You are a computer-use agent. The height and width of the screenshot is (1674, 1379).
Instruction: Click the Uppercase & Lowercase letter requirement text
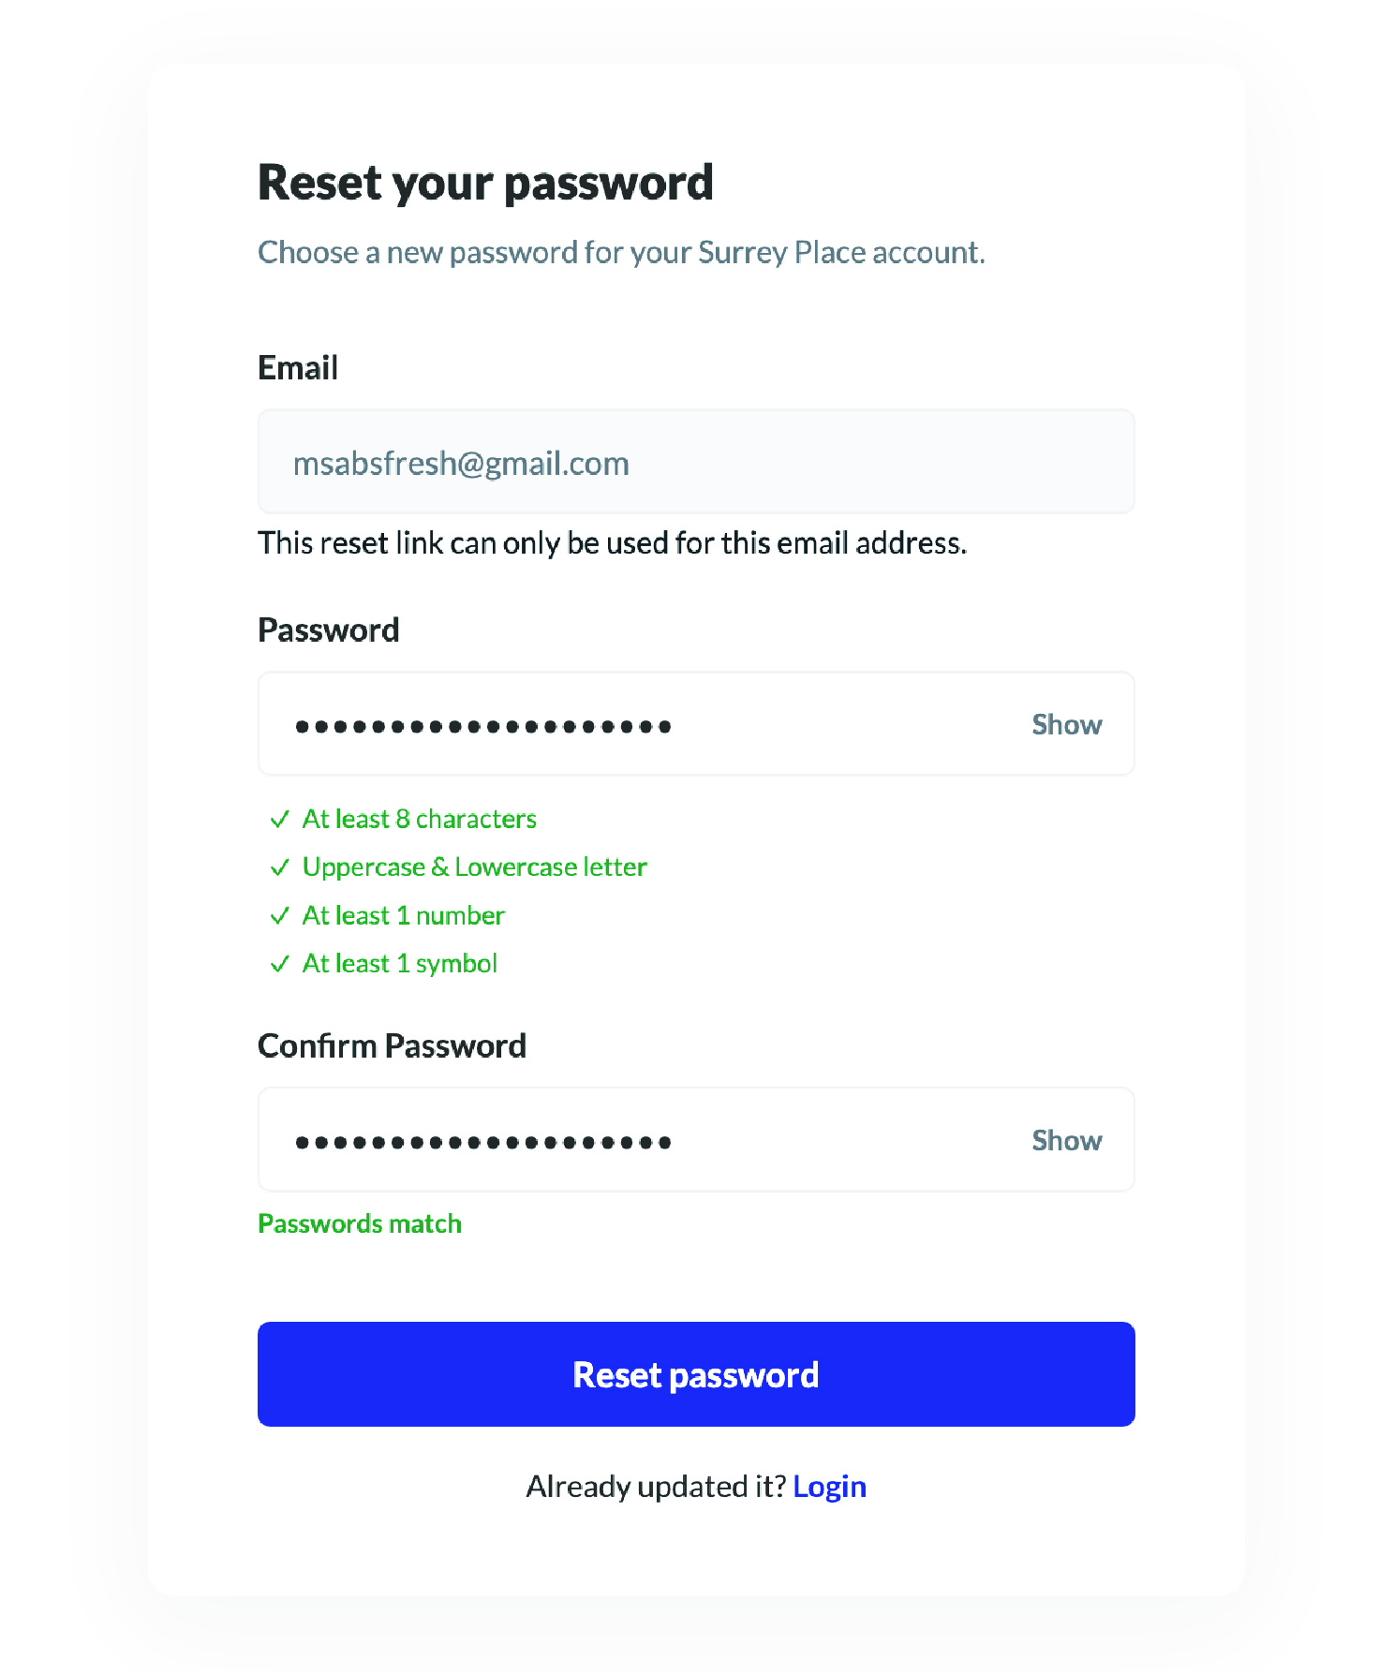point(474,867)
